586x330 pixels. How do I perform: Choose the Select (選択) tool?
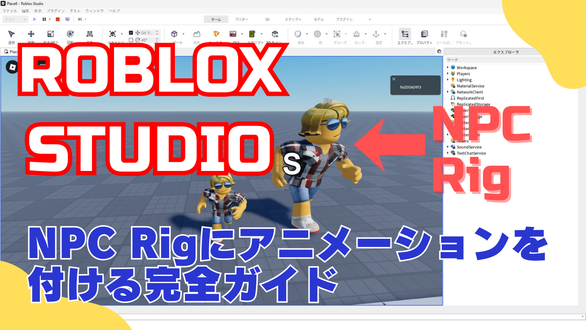click(x=11, y=34)
